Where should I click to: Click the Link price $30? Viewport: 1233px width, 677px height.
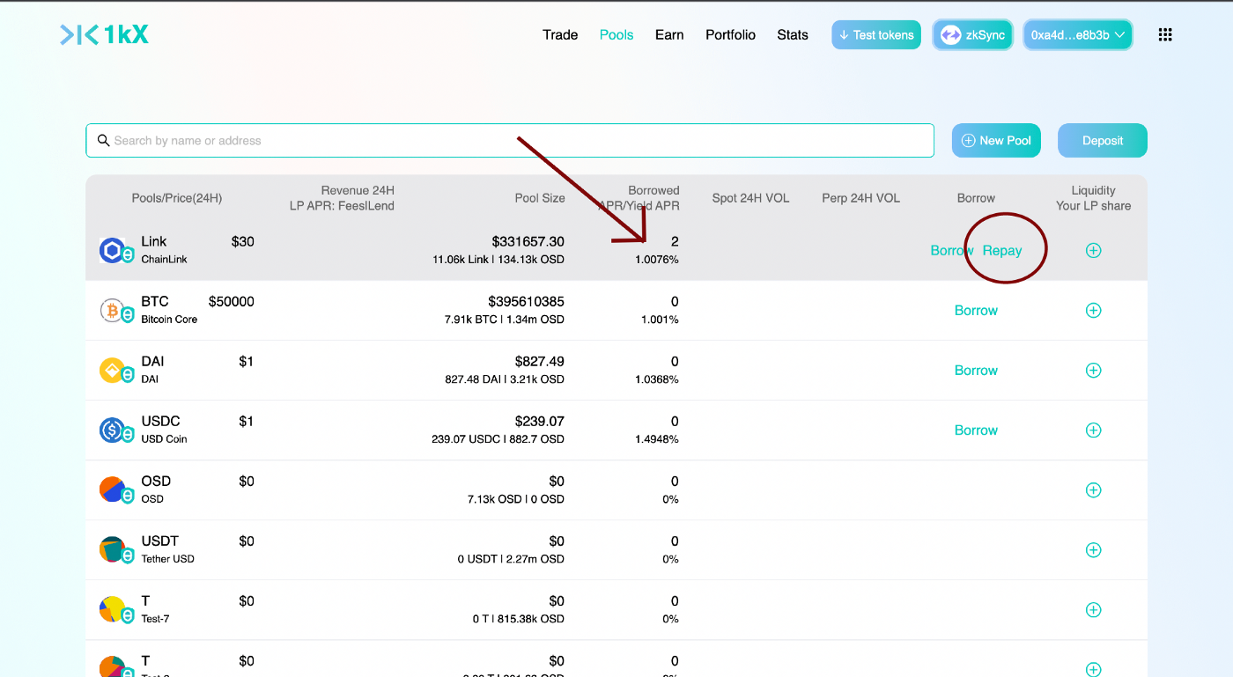click(x=243, y=241)
